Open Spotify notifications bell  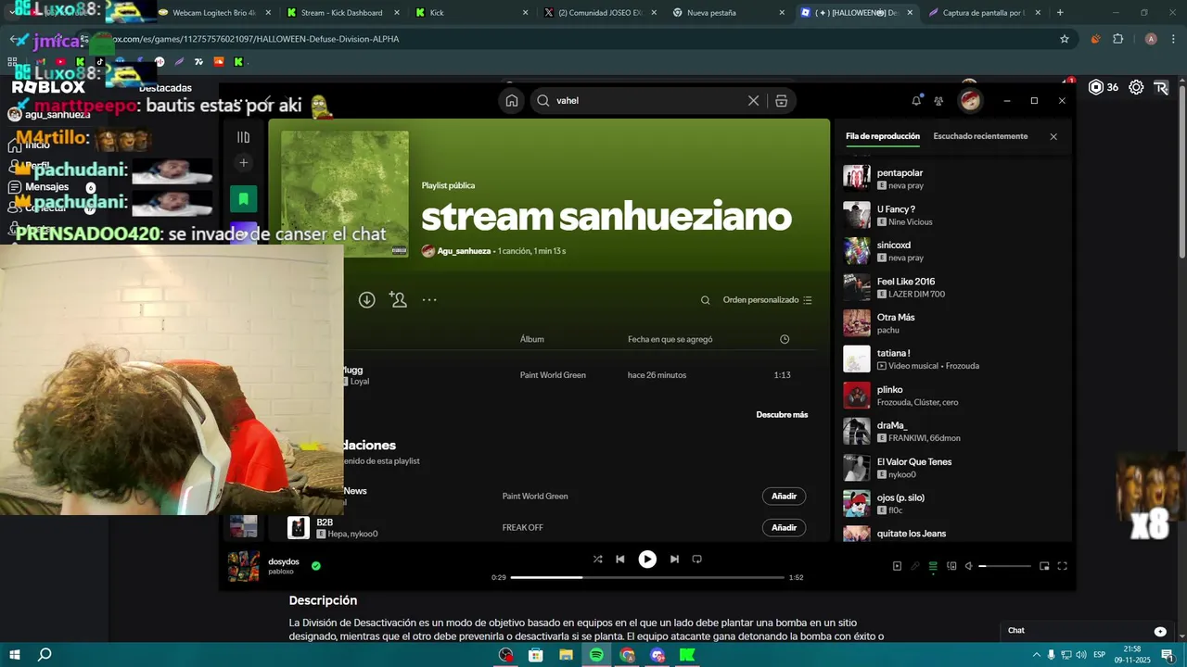click(916, 101)
